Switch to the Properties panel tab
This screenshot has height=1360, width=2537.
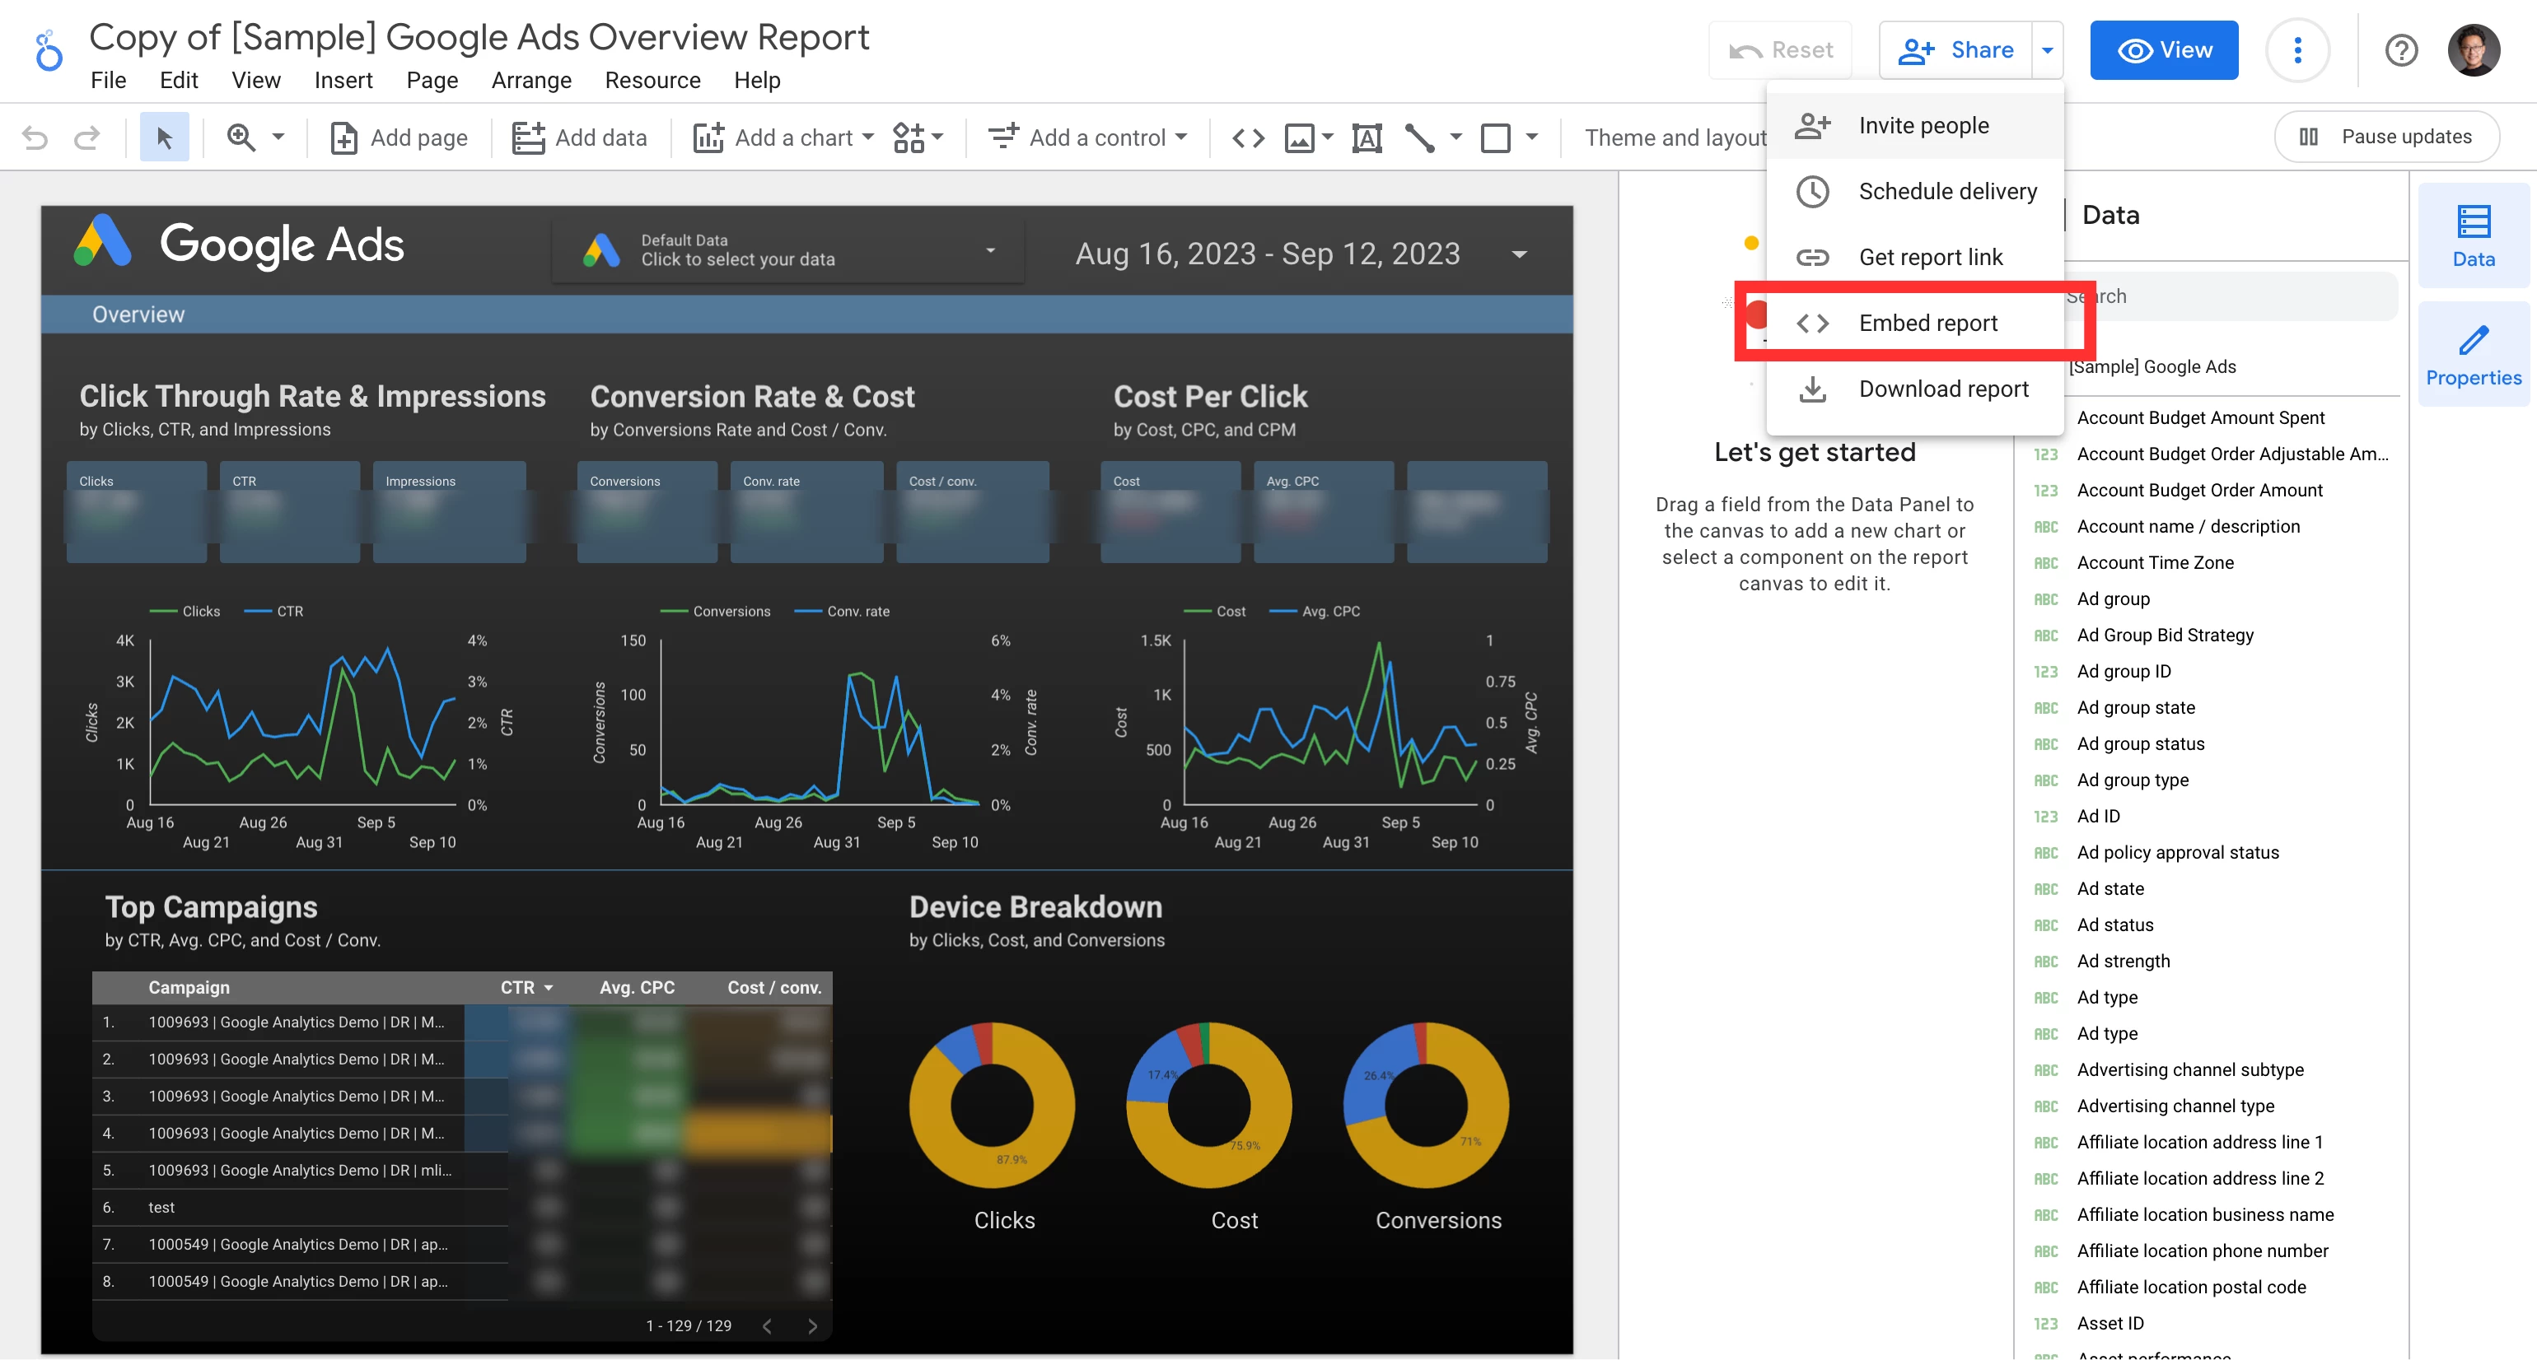click(2472, 356)
